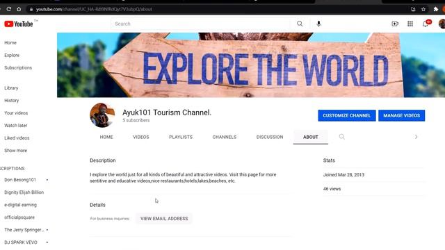Open Don Besong101 subscription
Screen dimensions: 445x250
click(20, 180)
